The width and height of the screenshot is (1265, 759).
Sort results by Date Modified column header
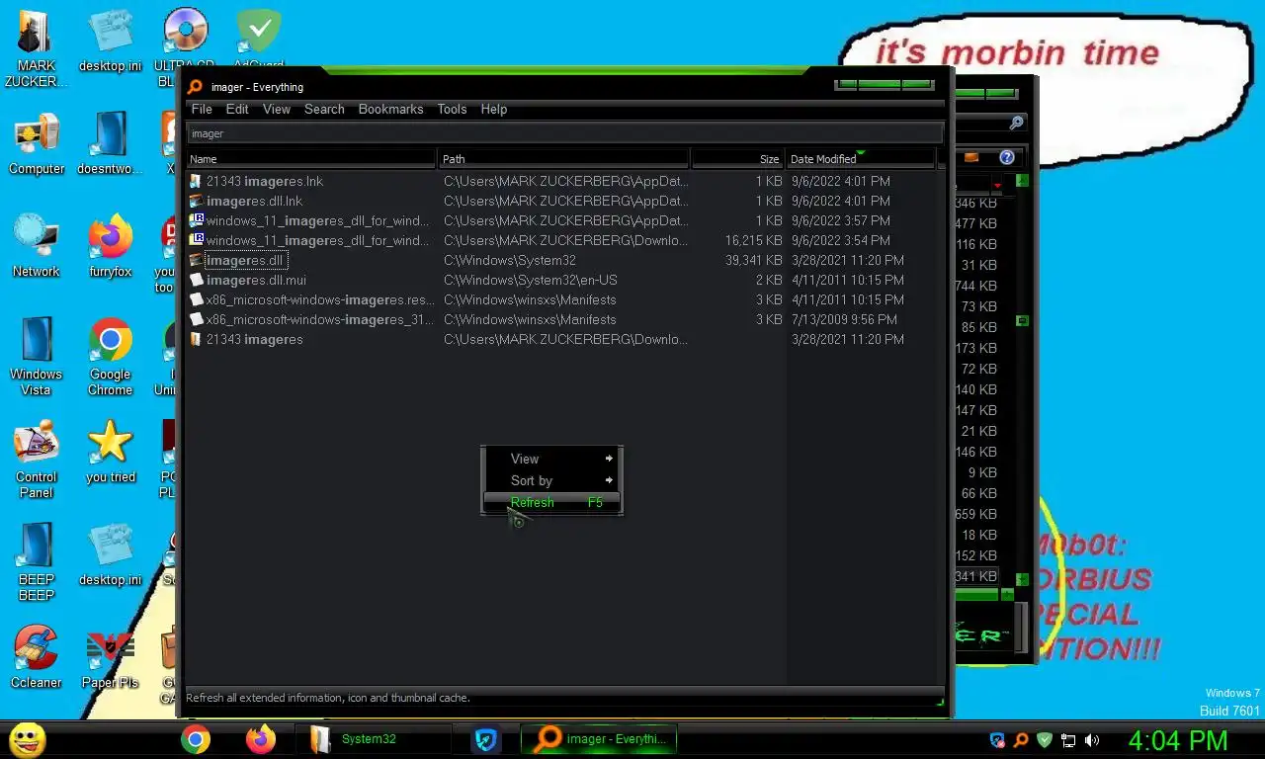tap(861, 158)
